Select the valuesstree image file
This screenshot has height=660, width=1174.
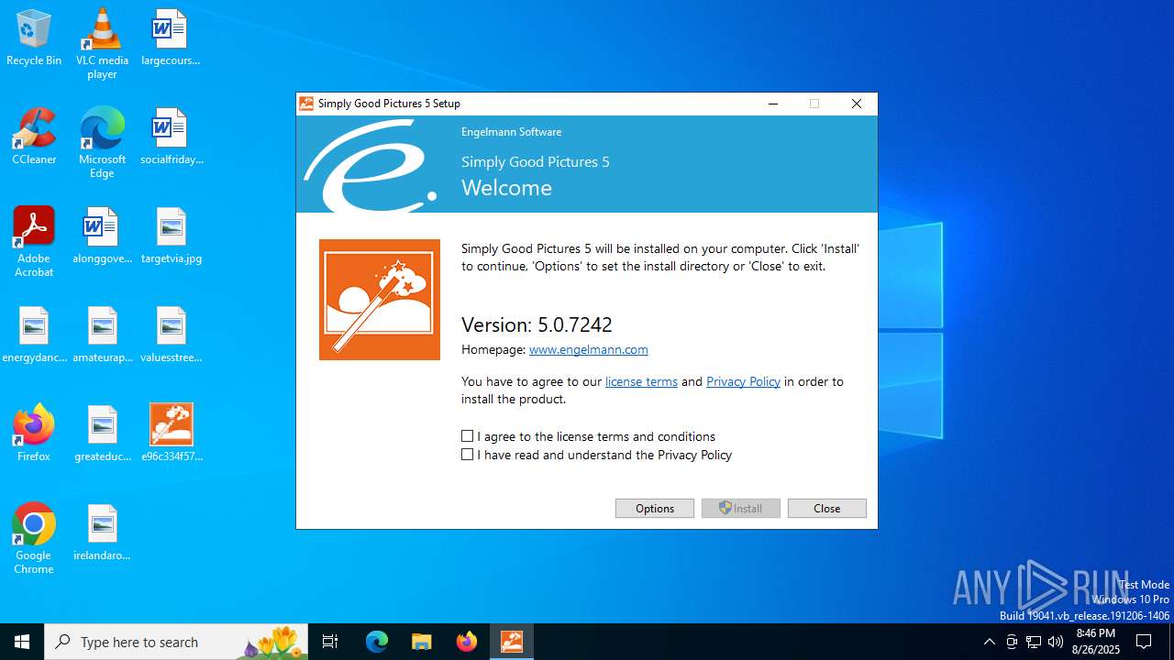click(x=171, y=335)
